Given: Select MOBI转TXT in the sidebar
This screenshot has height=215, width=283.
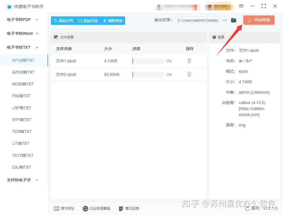Looking at the screenshot, I should (x=23, y=84).
